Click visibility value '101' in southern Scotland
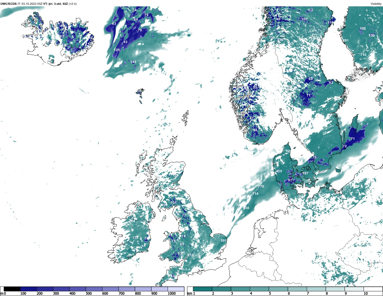 pos(174,203)
